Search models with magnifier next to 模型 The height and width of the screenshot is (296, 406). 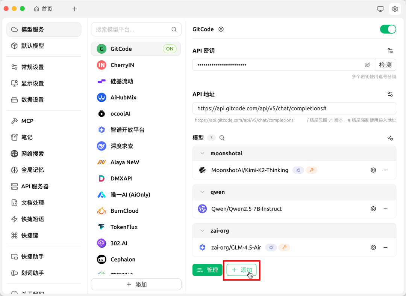(222, 138)
